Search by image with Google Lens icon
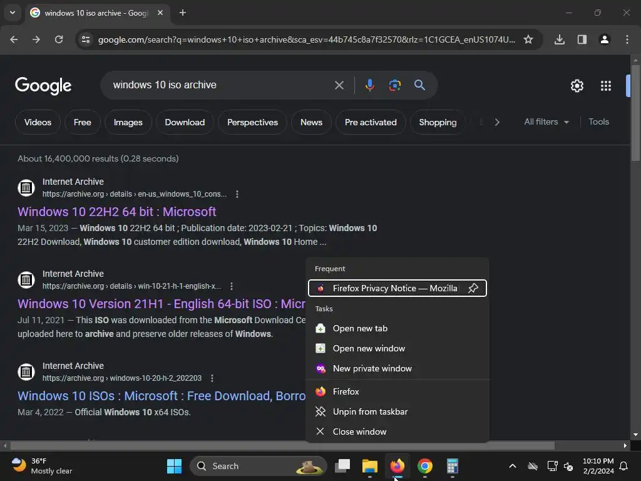Viewport: 641px width, 481px height. tap(394, 85)
